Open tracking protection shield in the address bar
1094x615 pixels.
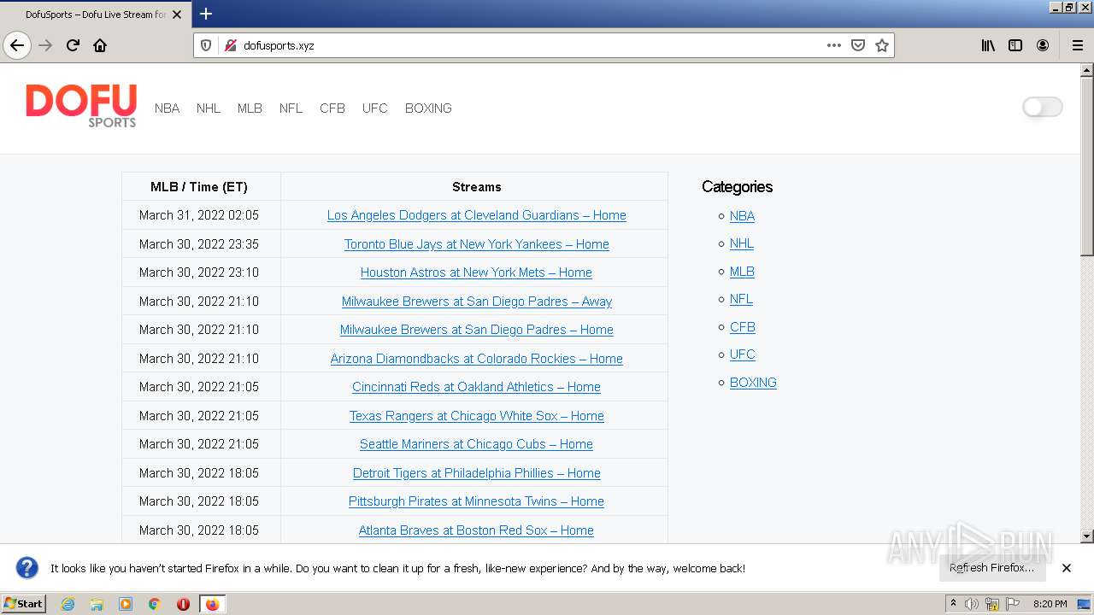pyautogui.click(x=206, y=45)
